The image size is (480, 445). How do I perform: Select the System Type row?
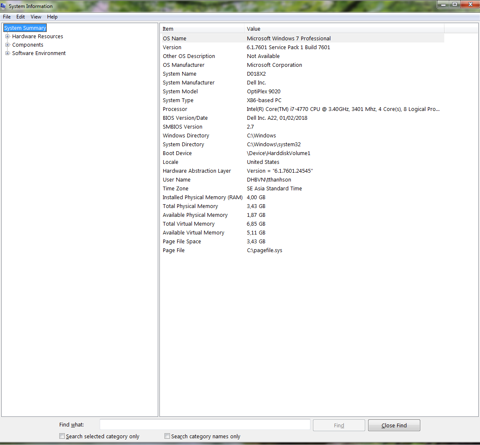pos(302,100)
